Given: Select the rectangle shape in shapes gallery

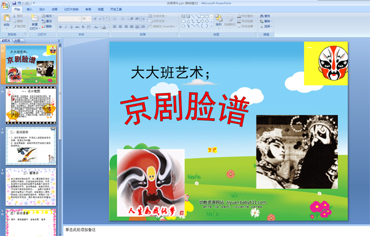Looking at the screenshot, I should pyautogui.click(x=202, y=17).
